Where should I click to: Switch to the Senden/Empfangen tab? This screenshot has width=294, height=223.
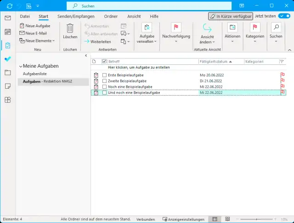tap(76, 16)
